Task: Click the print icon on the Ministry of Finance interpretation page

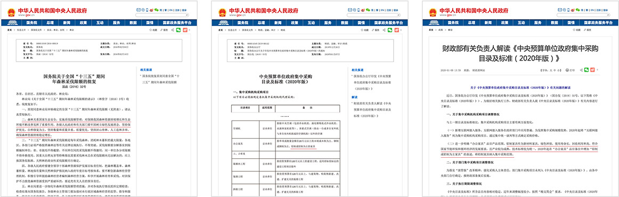Action: [567, 70]
